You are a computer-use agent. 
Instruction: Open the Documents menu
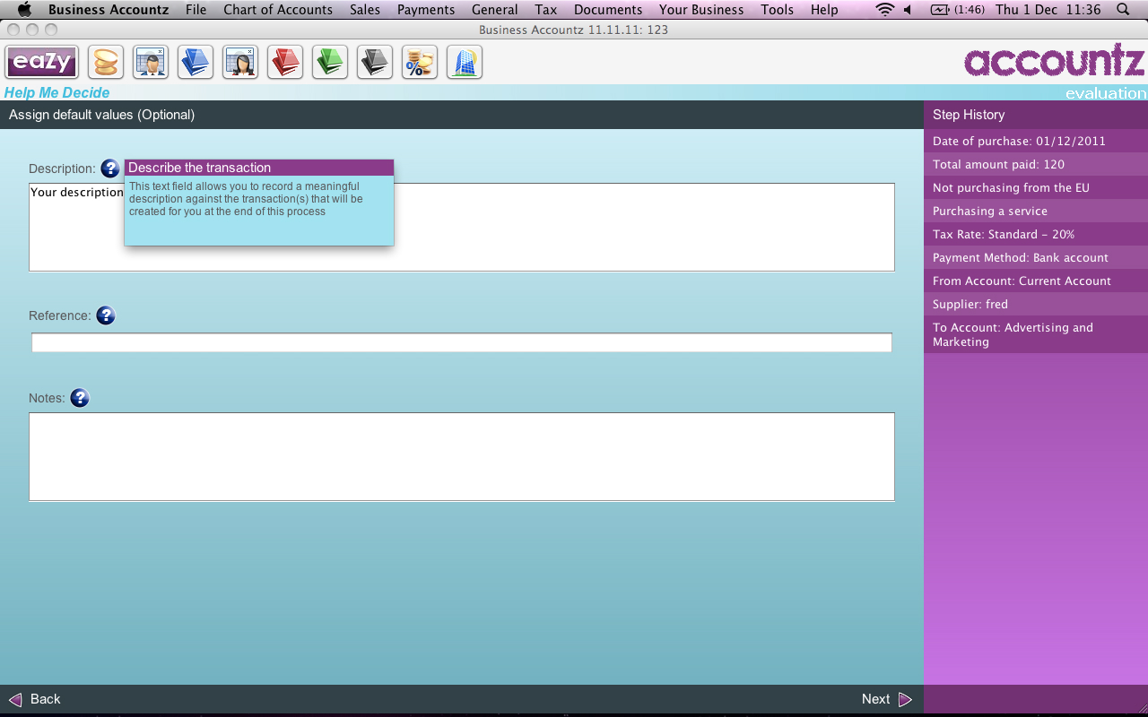point(608,10)
